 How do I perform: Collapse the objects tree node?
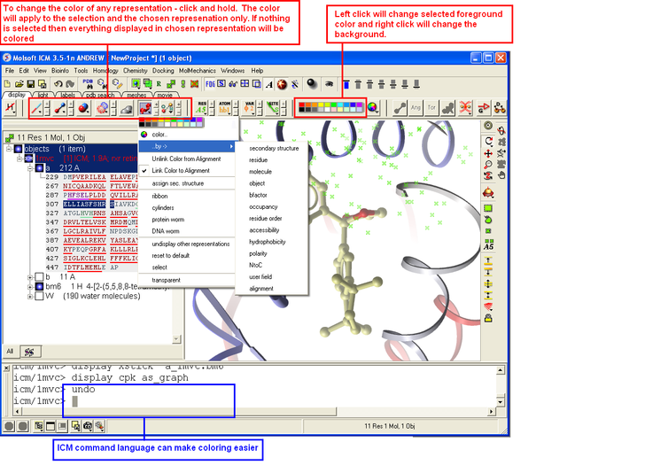click(9, 149)
